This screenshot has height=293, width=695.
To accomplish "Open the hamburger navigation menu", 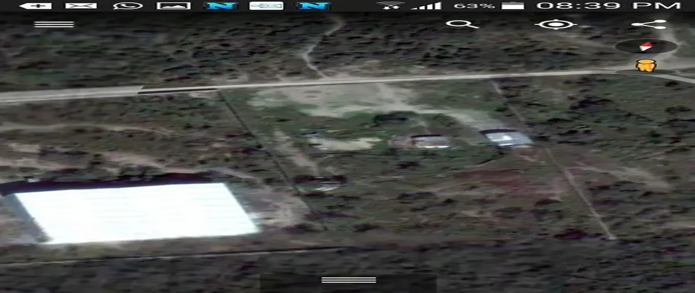I will 54,24.
